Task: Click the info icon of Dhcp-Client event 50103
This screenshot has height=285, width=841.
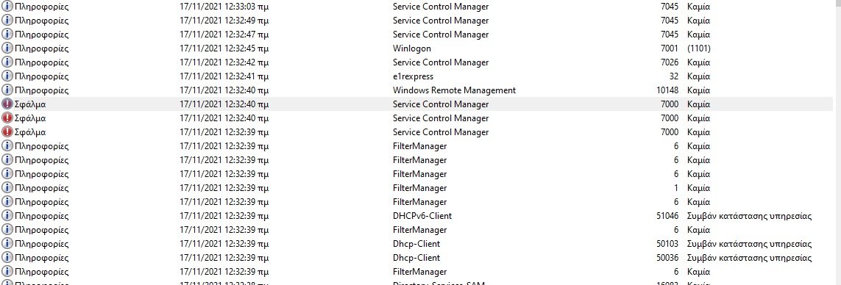Action: pyautogui.click(x=7, y=244)
